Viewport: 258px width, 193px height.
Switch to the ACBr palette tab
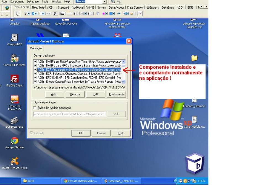click(50, 7)
